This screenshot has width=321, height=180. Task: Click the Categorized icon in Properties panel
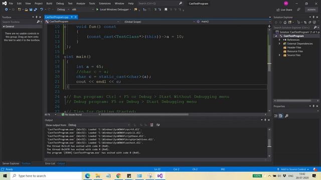point(276,115)
